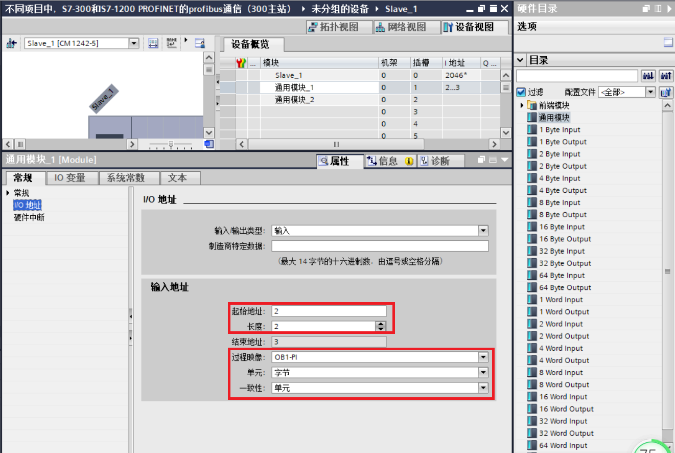Click the zoom selection icon in device toolbar

click(x=200, y=43)
